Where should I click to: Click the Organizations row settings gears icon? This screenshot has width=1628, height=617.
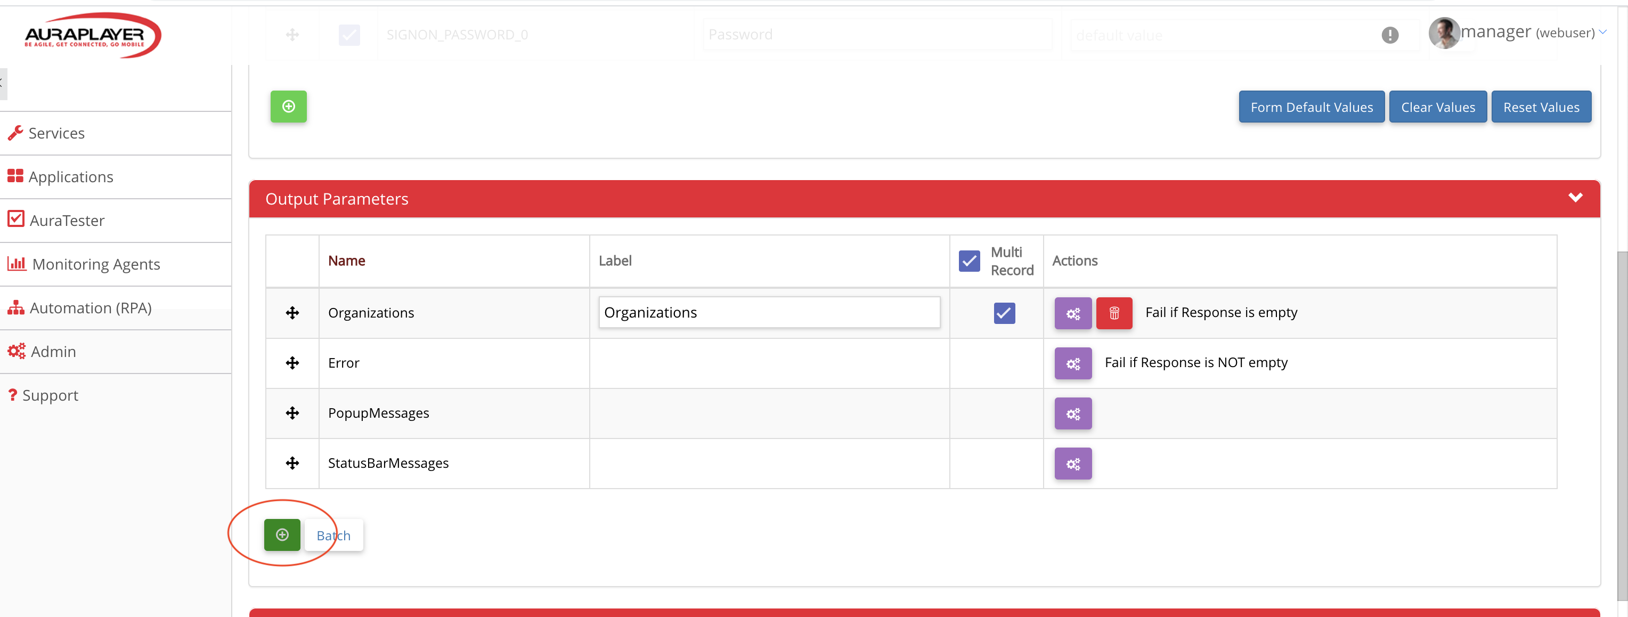pyautogui.click(x=1072, y=313)
